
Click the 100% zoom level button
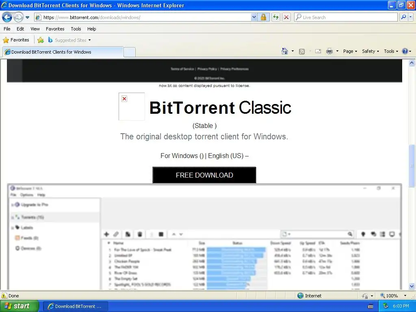tap(389, 296)
